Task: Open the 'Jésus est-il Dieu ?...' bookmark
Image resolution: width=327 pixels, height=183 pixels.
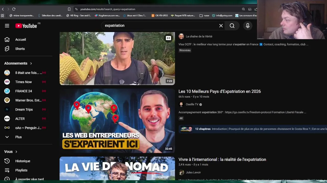Action: coord(135,16)
